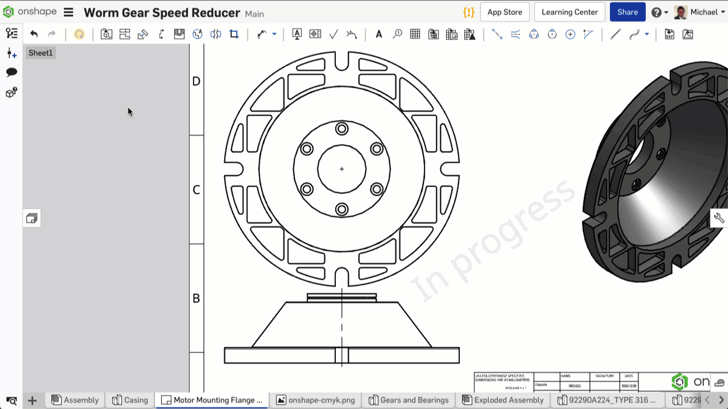Click the Undo arrow in toolbar
The width and height of the screenshot is (728, 409).
tap(34, 34)
